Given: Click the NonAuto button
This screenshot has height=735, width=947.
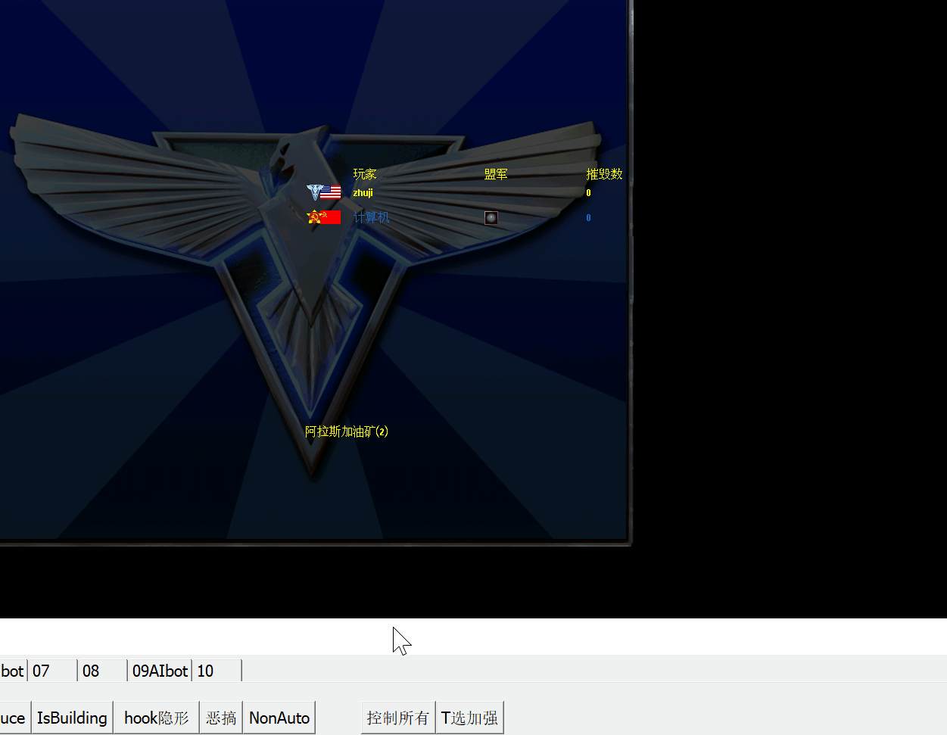Looking at the screenshot, I should coord(279,718).
